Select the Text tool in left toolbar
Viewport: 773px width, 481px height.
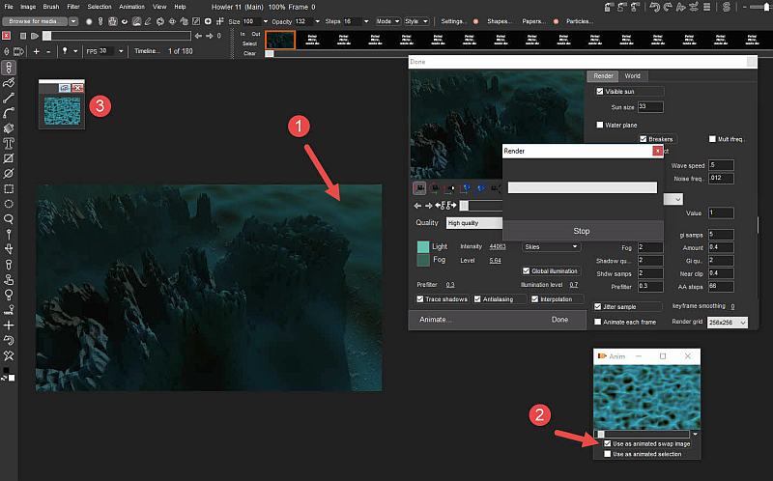click(x=9, y=142)
